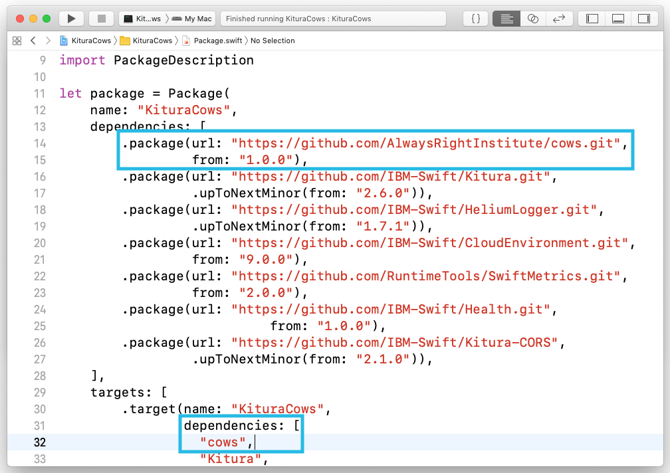The width and height of the screenshot is (670, 473).
Task: Toggle the Inspectors right panel
Action: pyautogui.click(x=644, y=19)
